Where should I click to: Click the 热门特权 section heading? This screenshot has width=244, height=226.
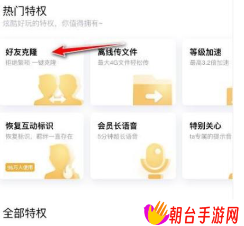[x=25, y=11]
